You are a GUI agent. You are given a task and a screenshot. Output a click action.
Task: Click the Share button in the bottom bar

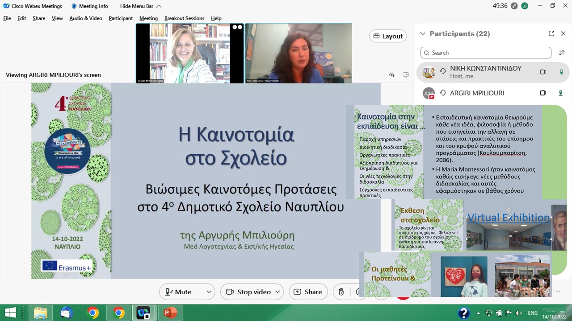308,292
